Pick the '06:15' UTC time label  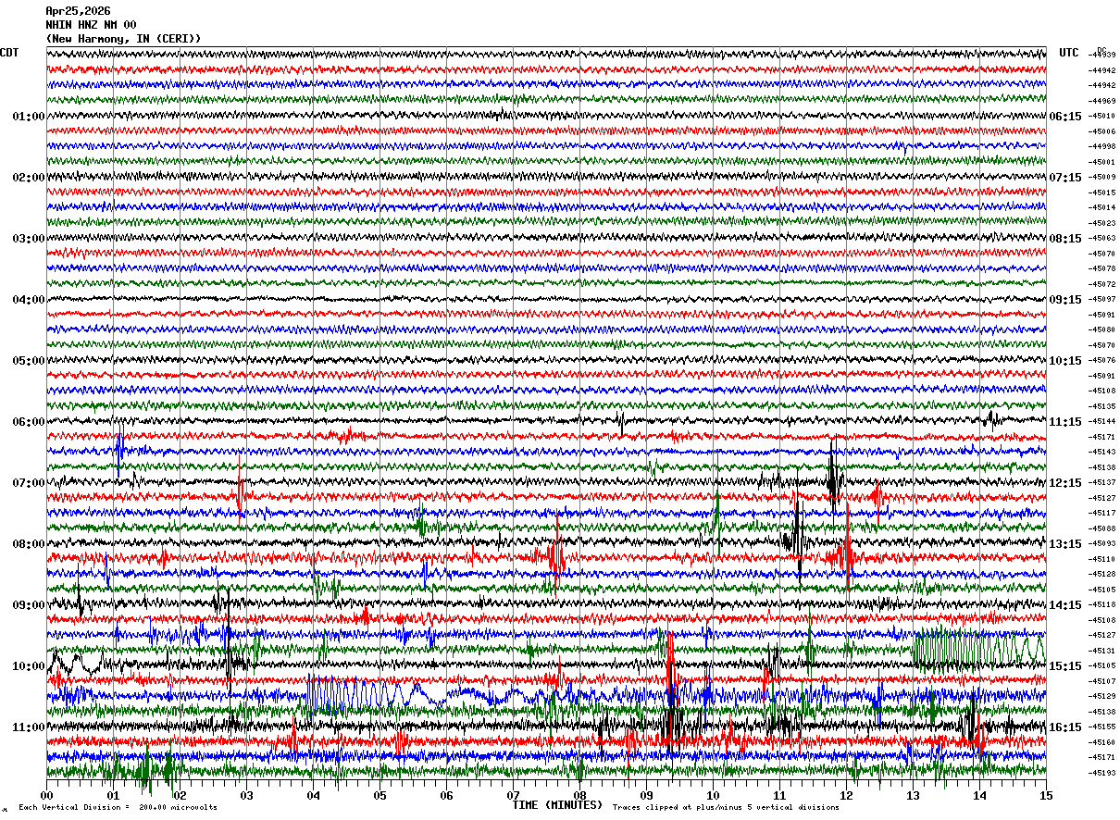1065,117
